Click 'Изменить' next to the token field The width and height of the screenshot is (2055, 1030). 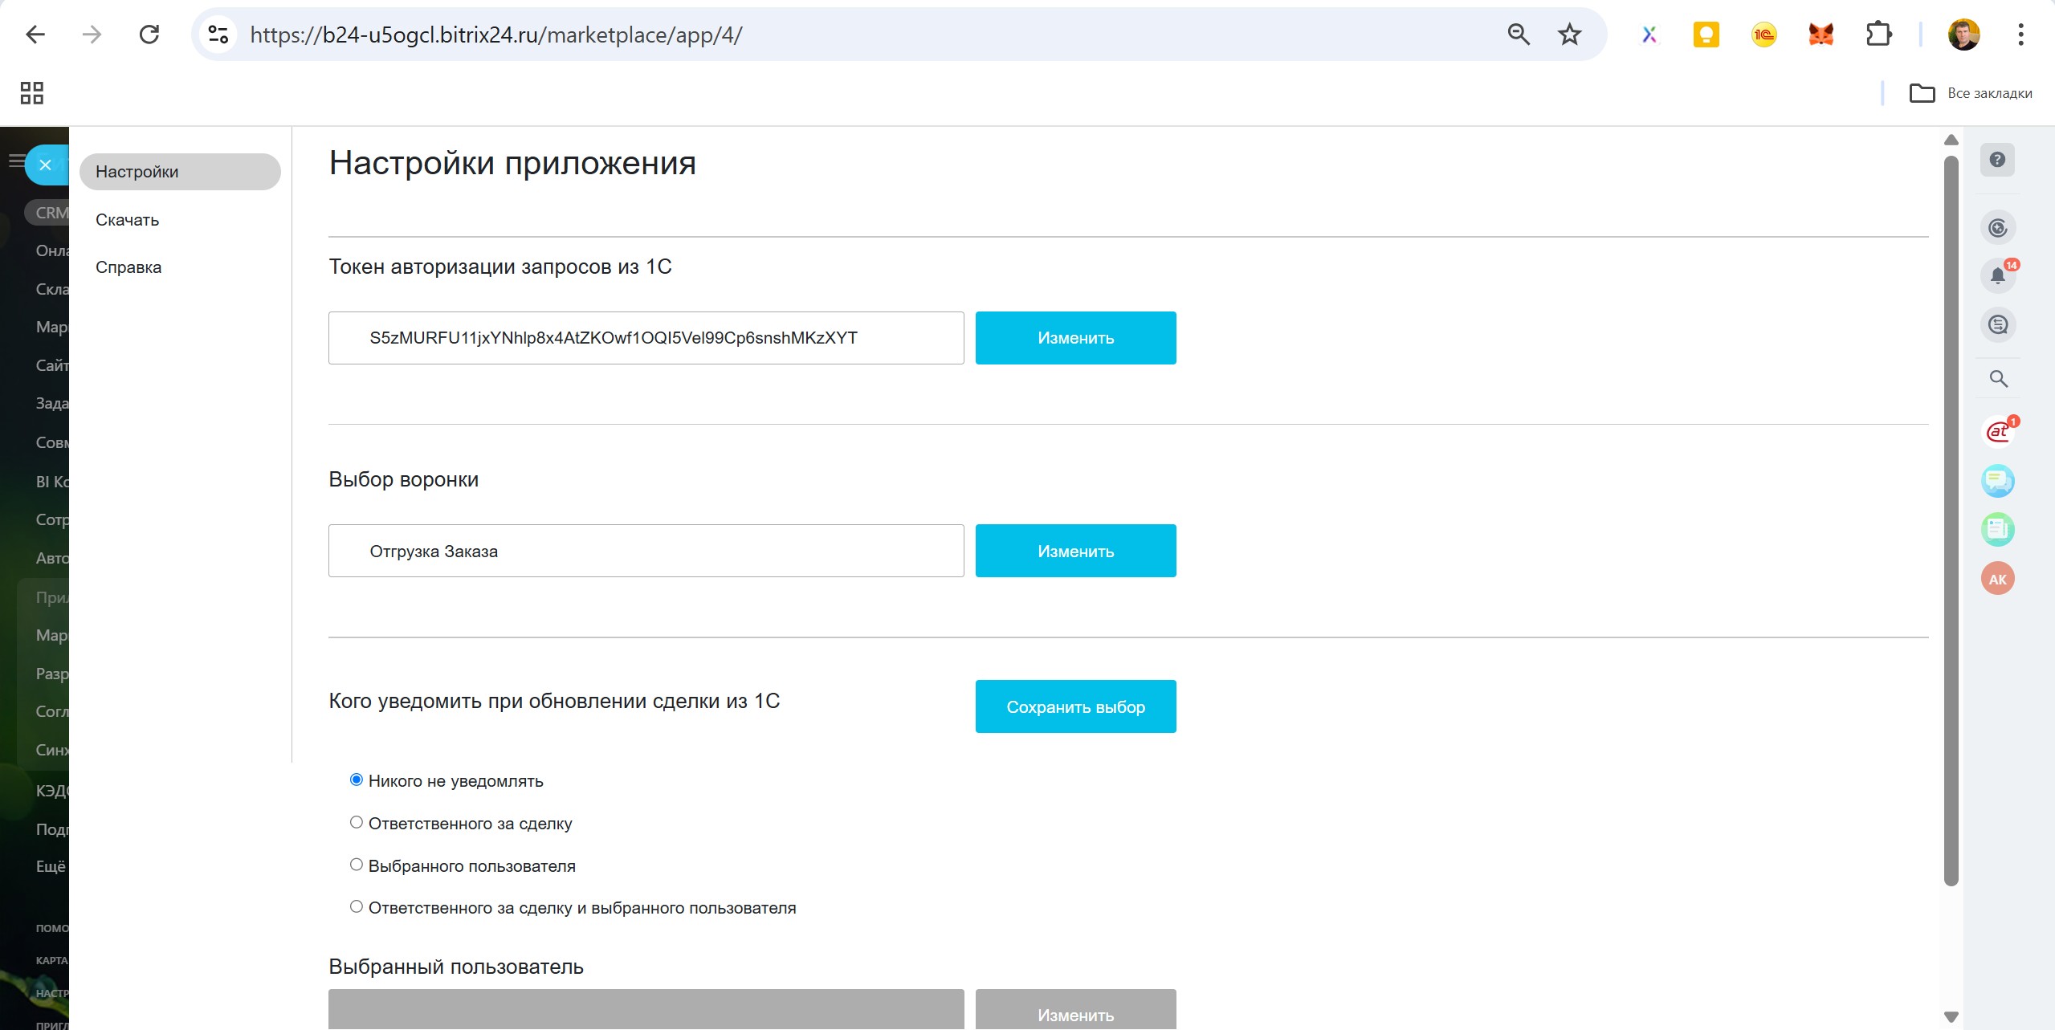click(x=1075, y=338)
